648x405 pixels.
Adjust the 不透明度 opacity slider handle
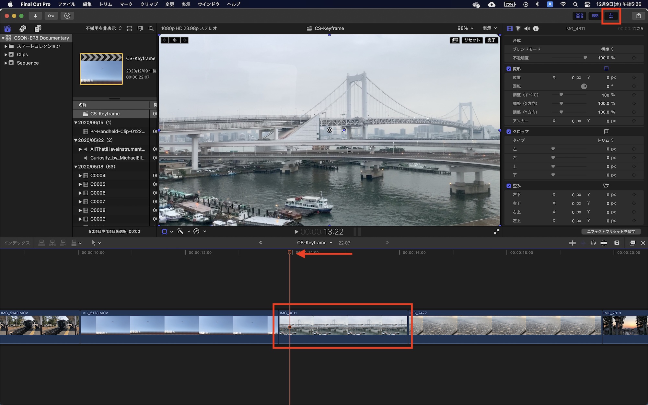pyautogui.click(x=585, y=58)
